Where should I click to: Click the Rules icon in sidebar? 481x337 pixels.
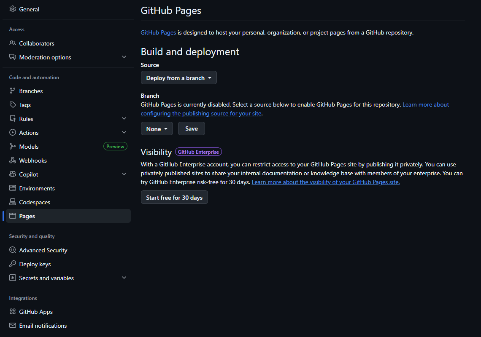point(13,118)
